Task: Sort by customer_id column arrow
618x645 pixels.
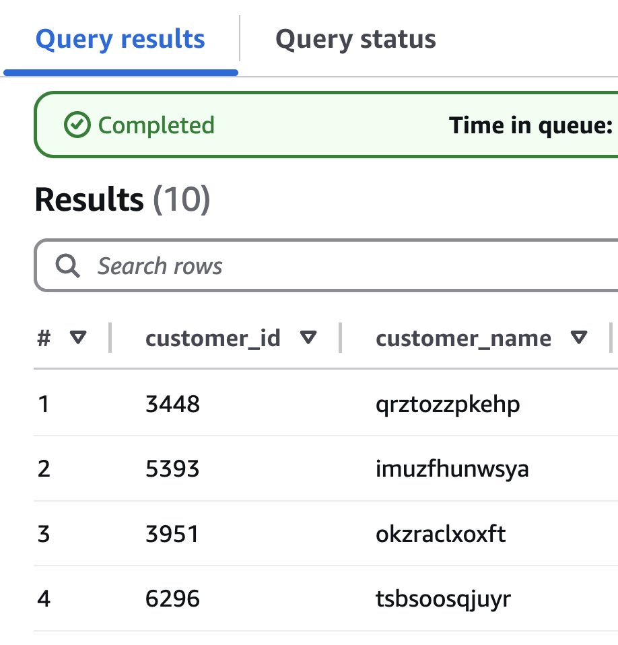Action: tap(308, 338)
